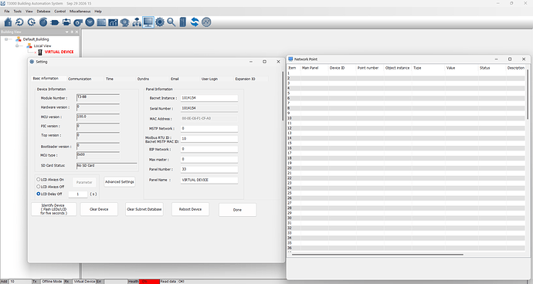Click the Panel Name field

coord(209,180)
